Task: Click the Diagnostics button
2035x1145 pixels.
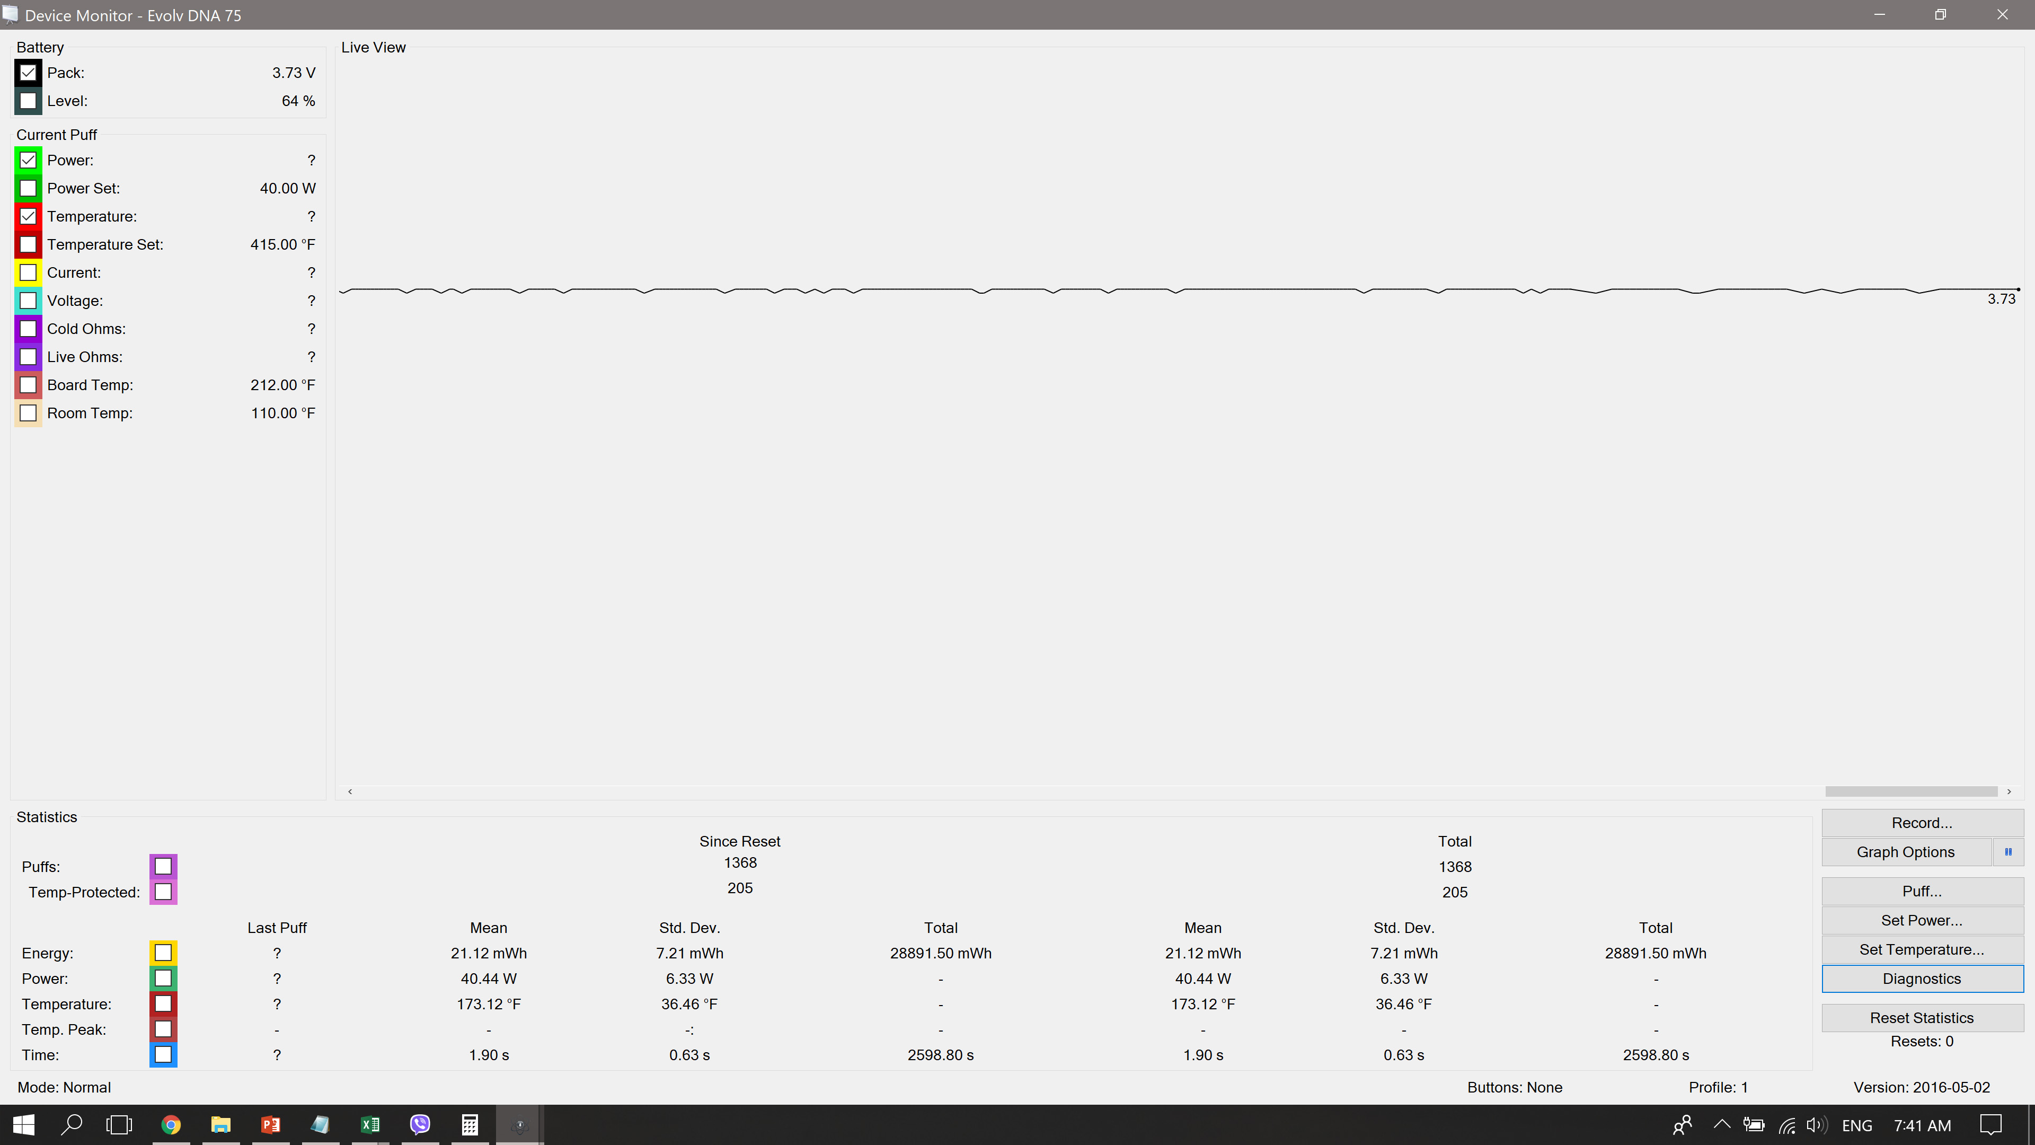Action: pyautogui.click(x=1921, y=978)
